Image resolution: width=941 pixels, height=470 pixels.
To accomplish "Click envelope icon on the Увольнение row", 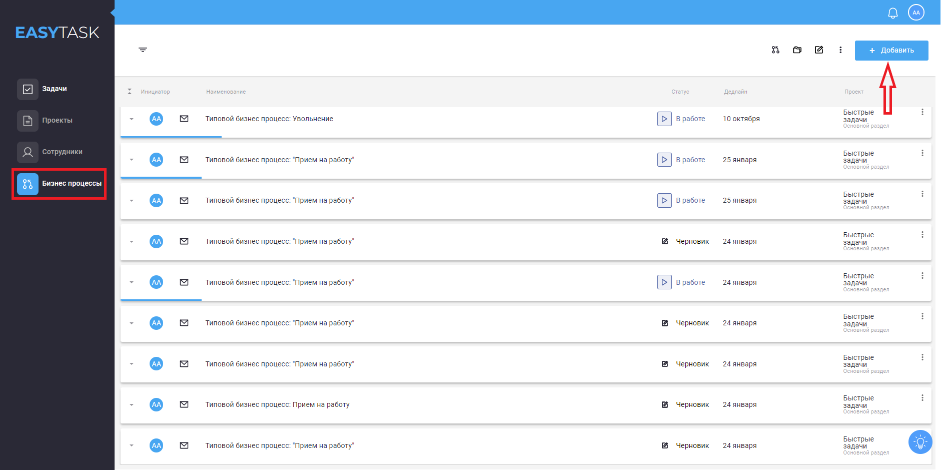I will click(184, 119).
